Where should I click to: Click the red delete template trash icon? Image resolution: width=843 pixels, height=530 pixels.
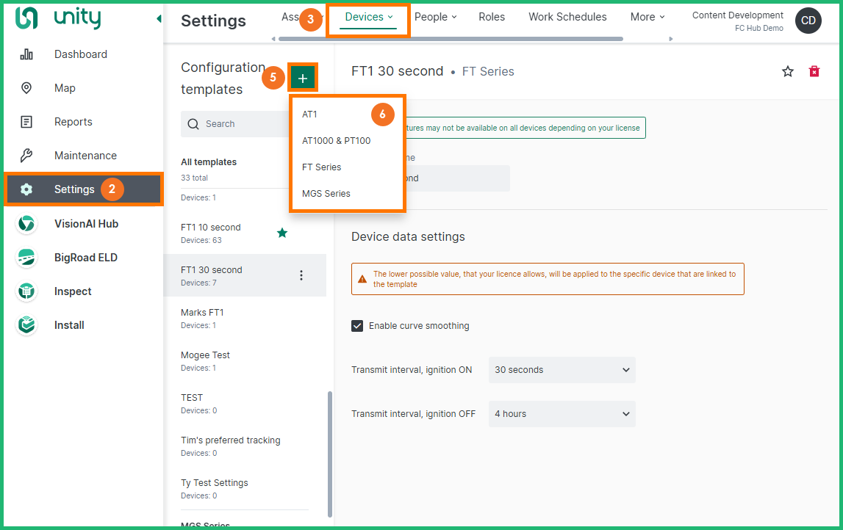[814, 71]
